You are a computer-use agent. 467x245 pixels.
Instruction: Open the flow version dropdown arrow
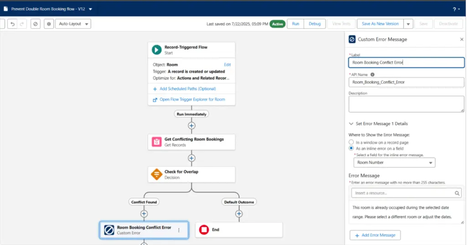click(x=91, y=9)
